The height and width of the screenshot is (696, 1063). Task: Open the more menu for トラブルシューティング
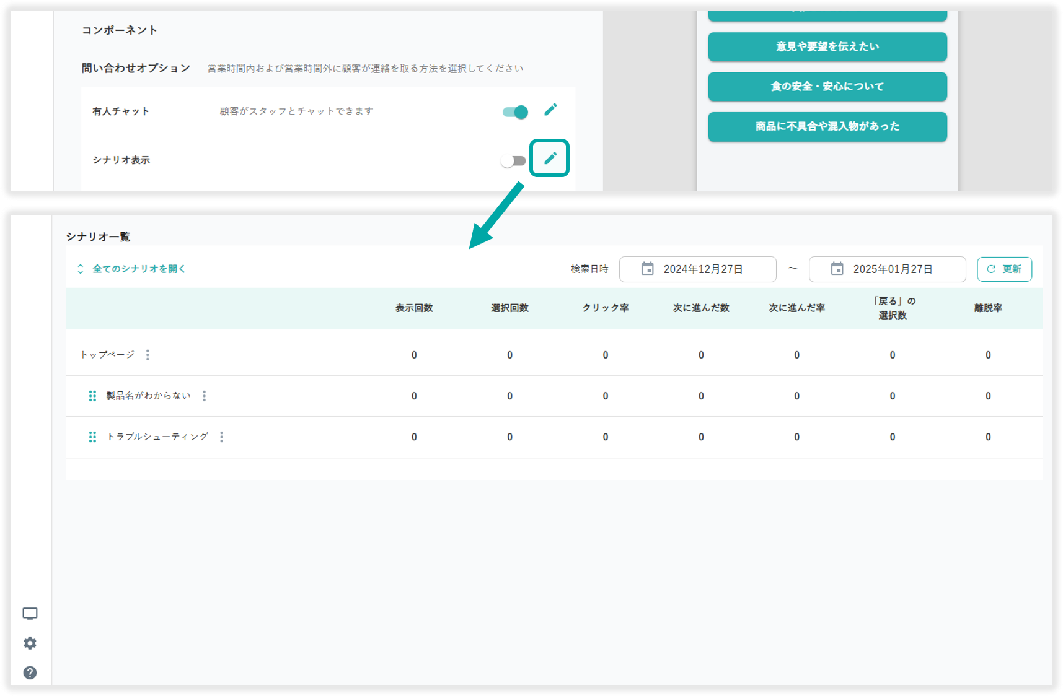pos(221,437)
